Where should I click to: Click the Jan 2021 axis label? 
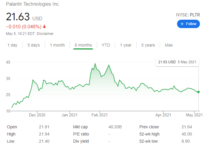tap(69, 115)
